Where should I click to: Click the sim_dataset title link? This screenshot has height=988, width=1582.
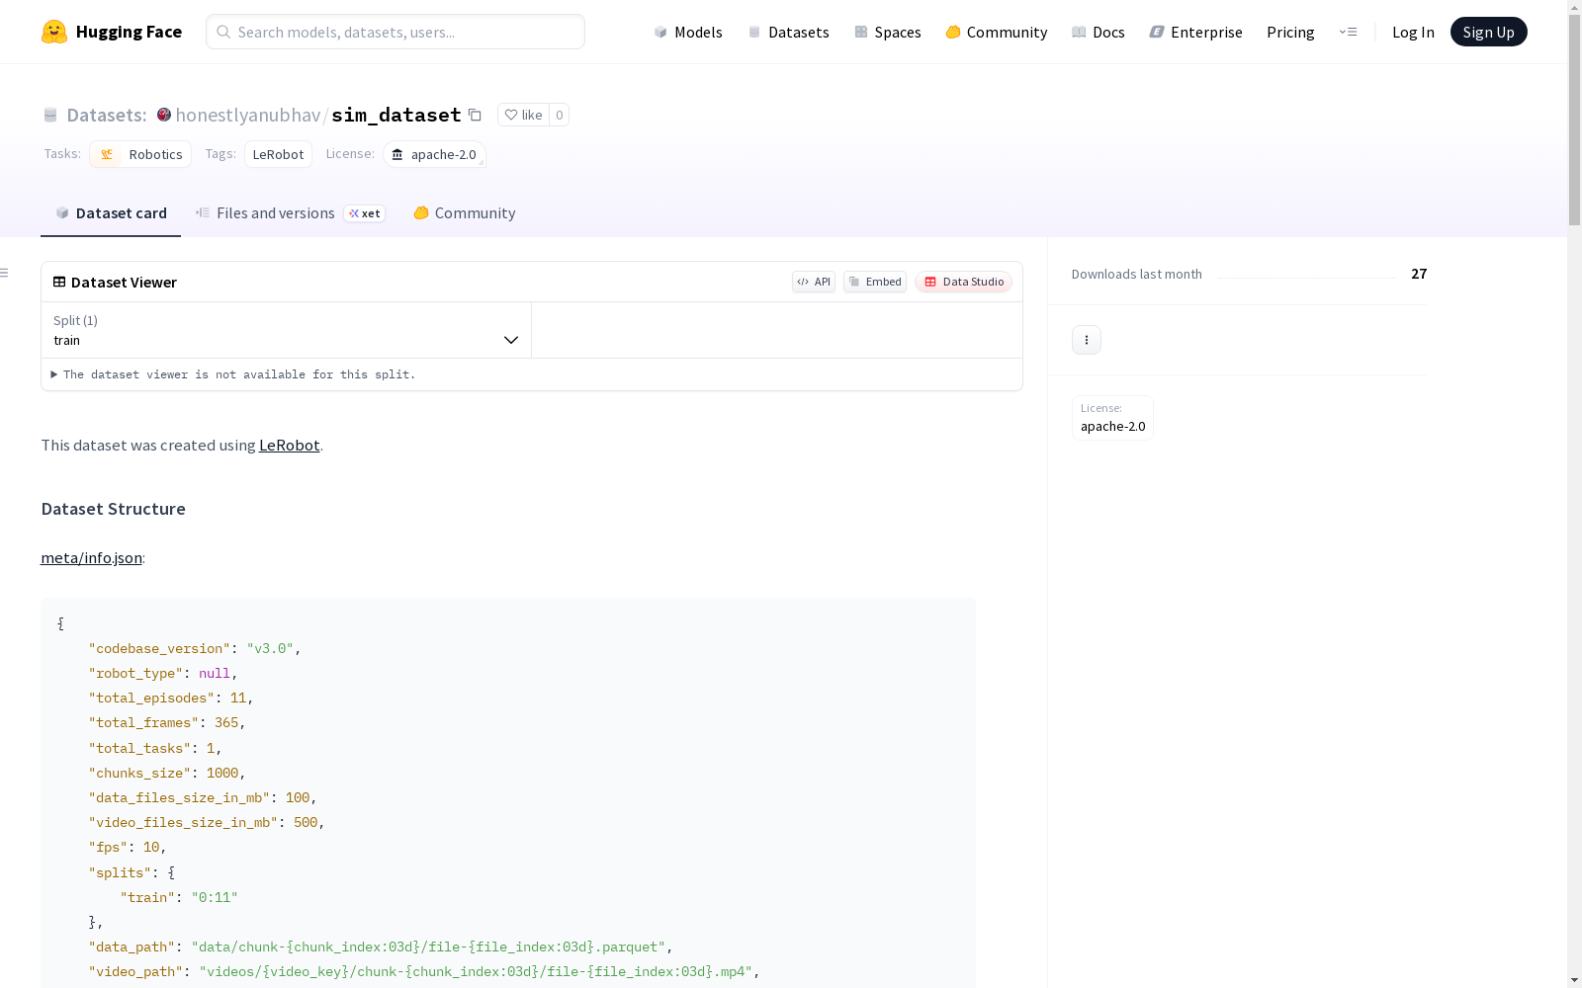396,115
